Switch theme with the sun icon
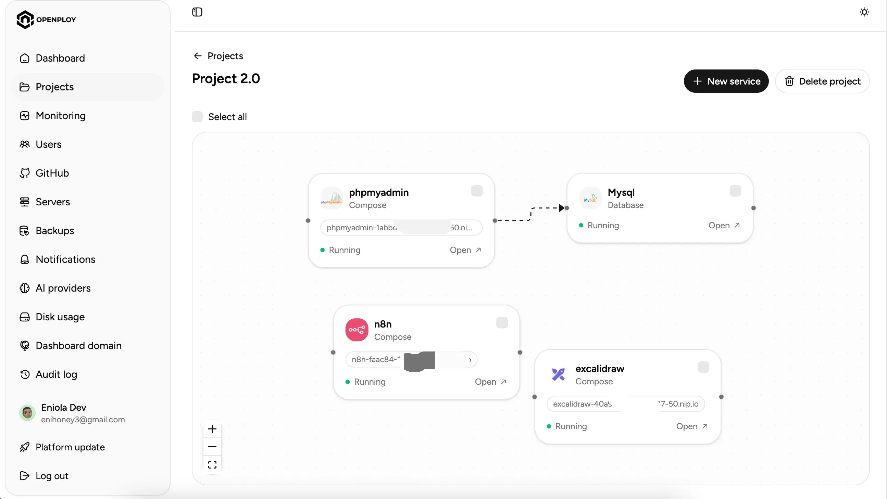 (864, 12)
